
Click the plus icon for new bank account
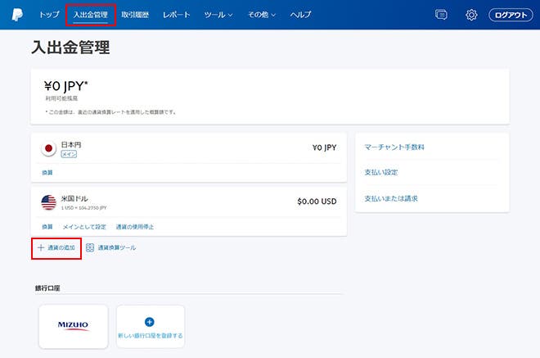[x=150, y=322]
